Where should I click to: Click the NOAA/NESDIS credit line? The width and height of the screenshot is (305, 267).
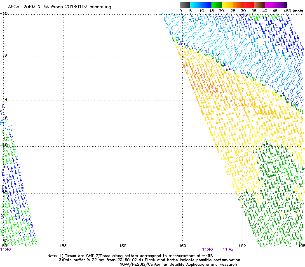pyautogui.click(x=178, y=265)
